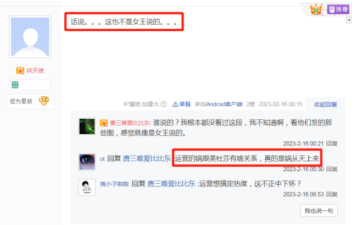
Task: Open user profile link 妖天使
Action: [35, 70]
